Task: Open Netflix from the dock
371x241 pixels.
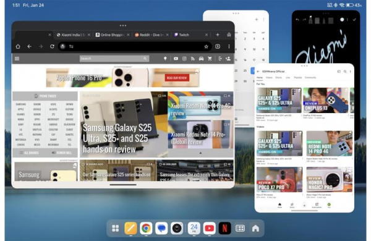Action: (x=225, y=228)
